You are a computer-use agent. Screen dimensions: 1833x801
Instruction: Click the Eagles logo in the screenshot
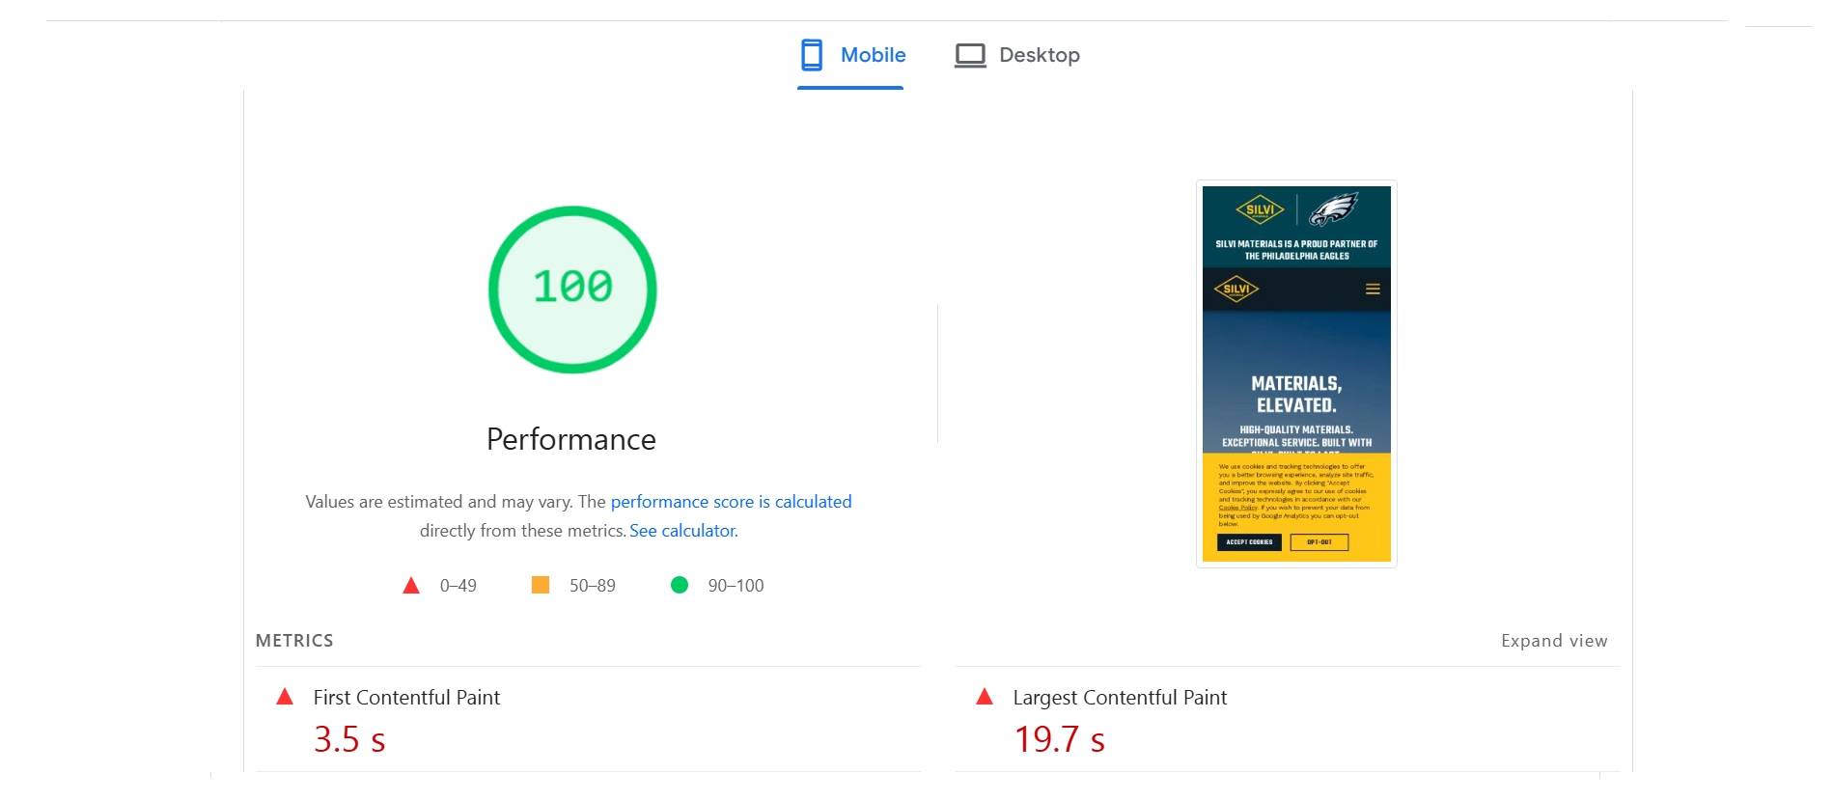tap(1333, 208)
